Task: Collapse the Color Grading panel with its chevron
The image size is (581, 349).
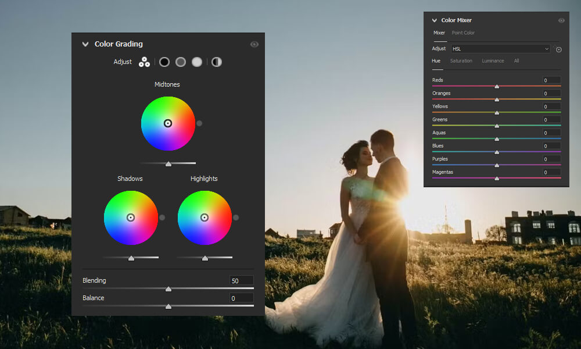Action: (85, 44)
